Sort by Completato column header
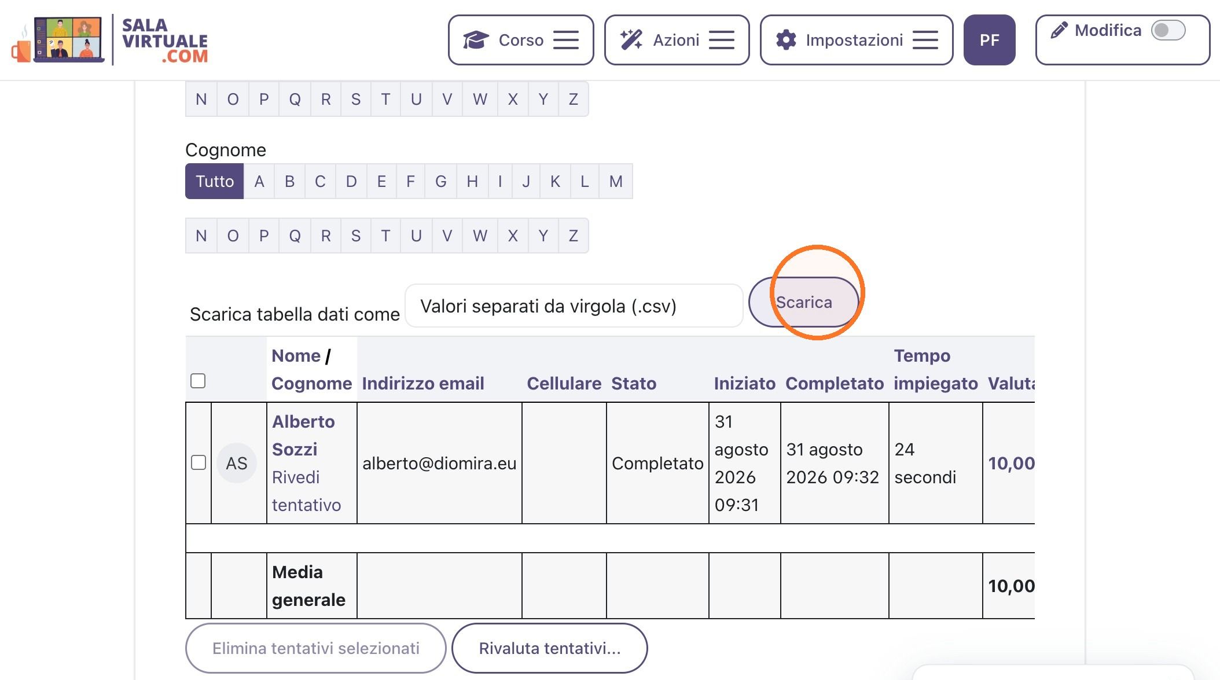The width and height of the screenshot is (1220, 680). point(835,383)
